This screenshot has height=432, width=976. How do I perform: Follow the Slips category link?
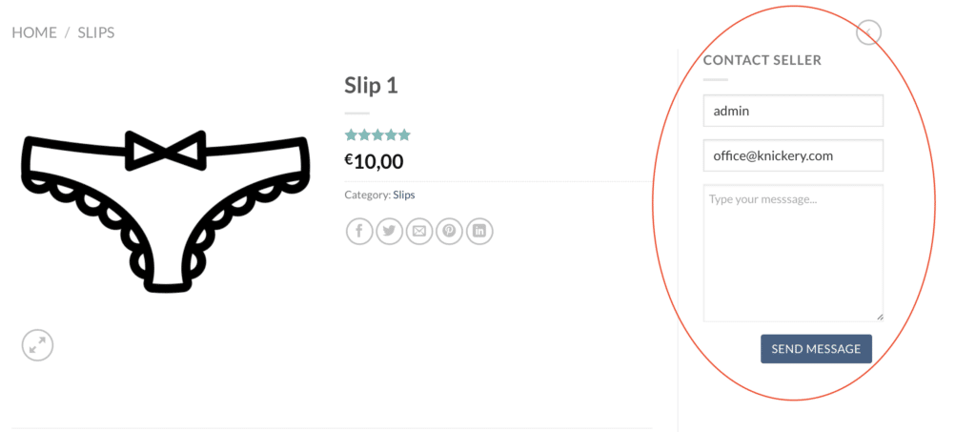point(404,195)
